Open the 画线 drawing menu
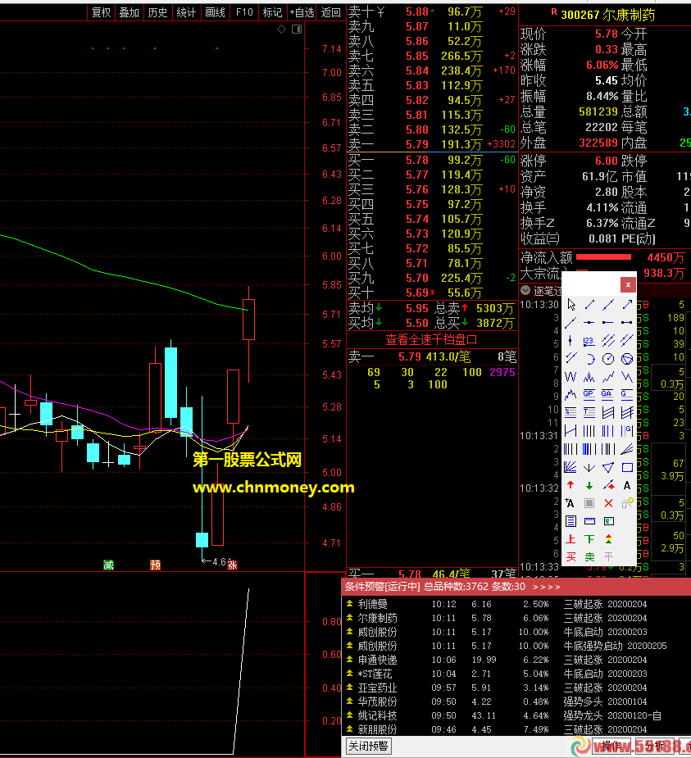 click(216, 12)
